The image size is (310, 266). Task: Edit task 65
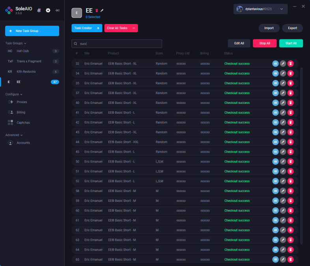pyautogui.click(x=283, y=259)
